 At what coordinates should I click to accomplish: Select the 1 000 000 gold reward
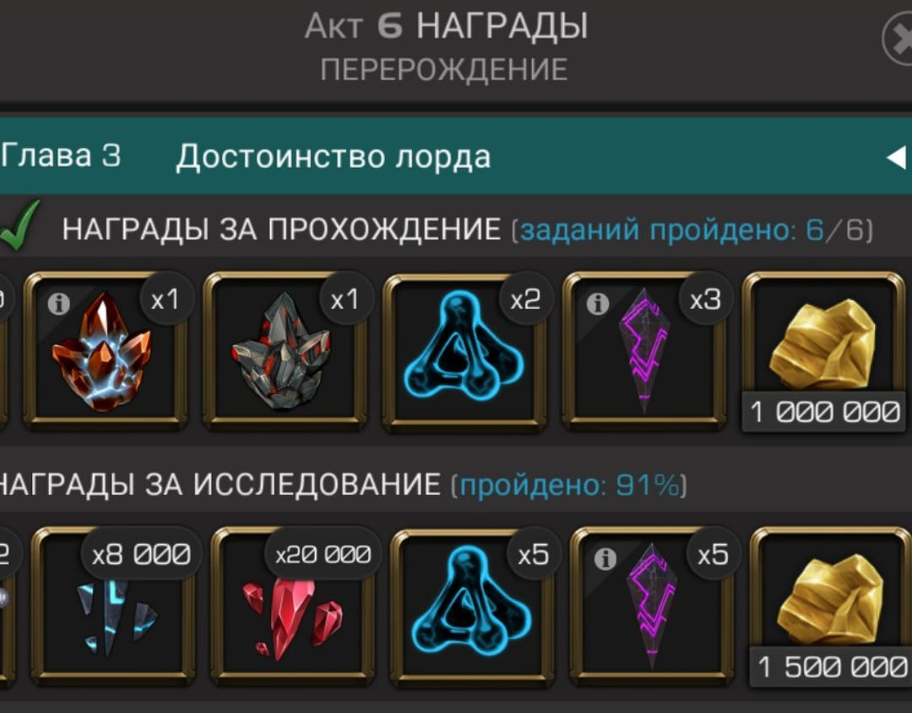click(823, 350)
